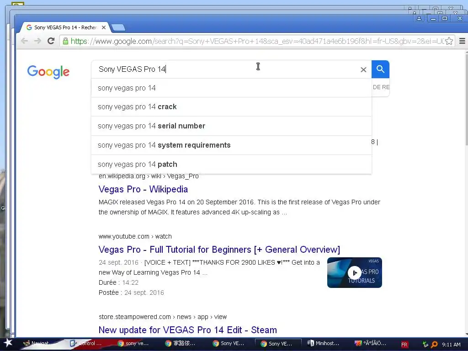Screen dimensions: 468x351
Task: Switch to the non-pressed 'Sony VE…' taskbar window
Action: [x=228, y=343]
